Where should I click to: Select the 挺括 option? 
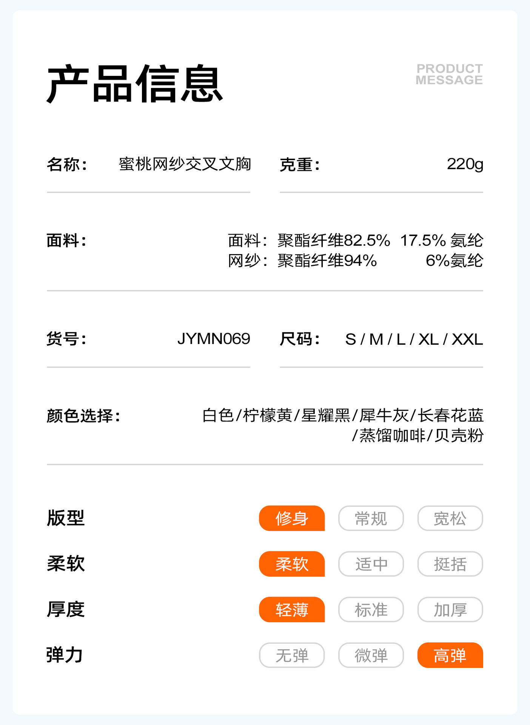coord(450,564)
